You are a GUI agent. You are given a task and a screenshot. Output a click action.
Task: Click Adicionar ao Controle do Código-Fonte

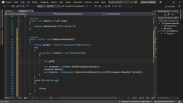point(135,102)
